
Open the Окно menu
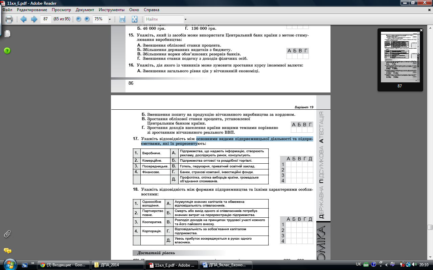[134, 10]
